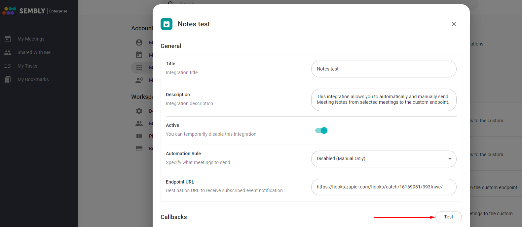Viewport: 522px width, 227px height.
Task: Close the Notes test dialog
Action: coord(454,24)
